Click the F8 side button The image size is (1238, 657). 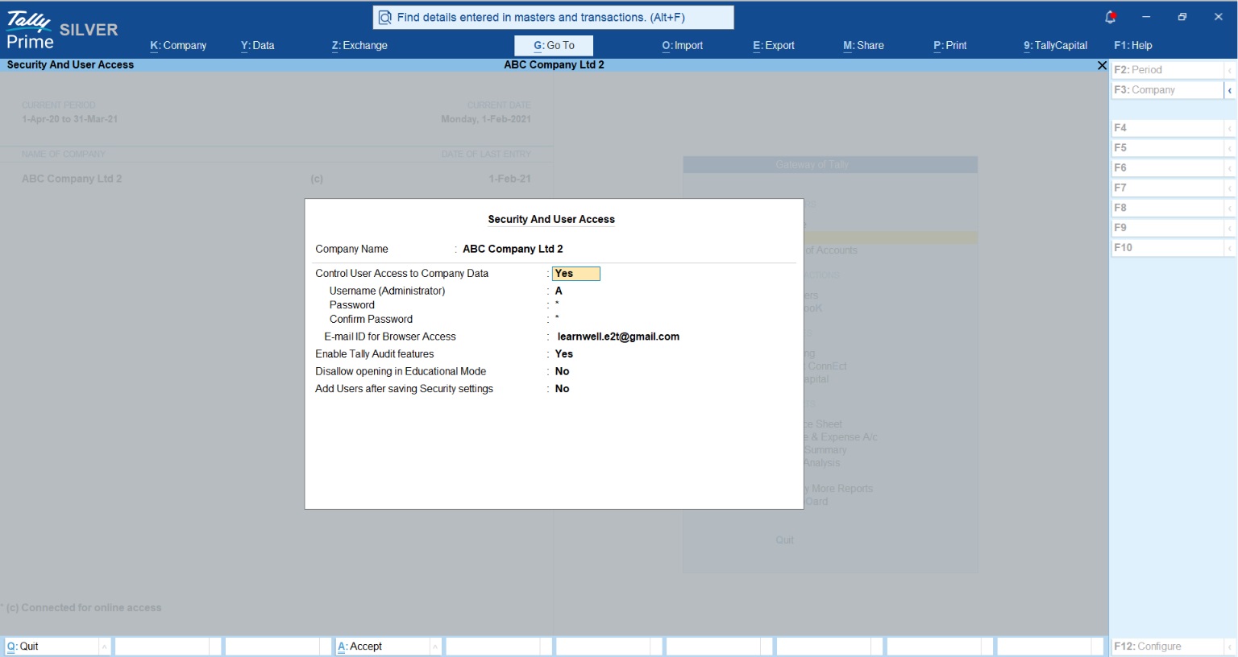click(x=1167, y=208)
